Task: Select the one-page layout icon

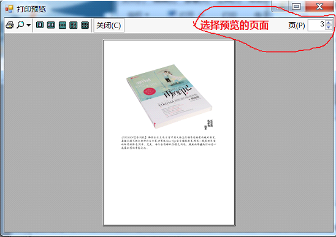Action: [x=40, y=25]
